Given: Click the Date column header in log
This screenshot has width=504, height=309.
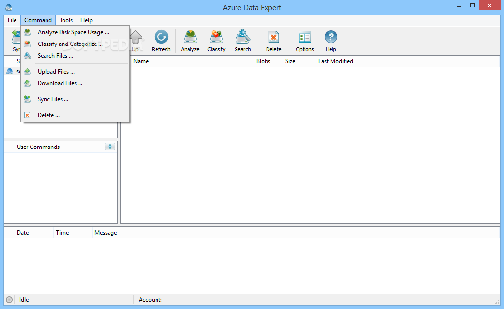Looking at the screenshot, I should click(34, 233).
